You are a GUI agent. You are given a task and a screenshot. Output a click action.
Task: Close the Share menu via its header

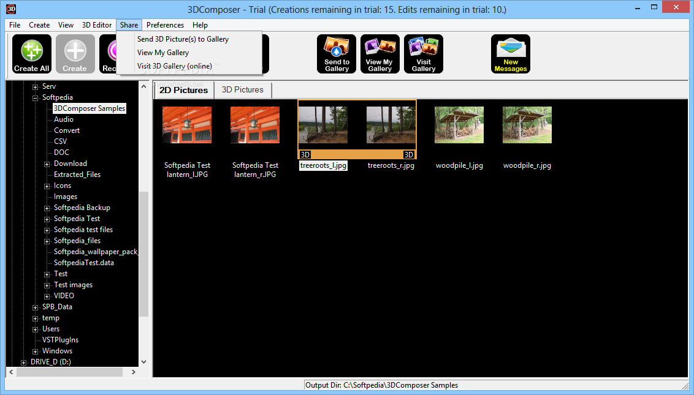point(129,25)
